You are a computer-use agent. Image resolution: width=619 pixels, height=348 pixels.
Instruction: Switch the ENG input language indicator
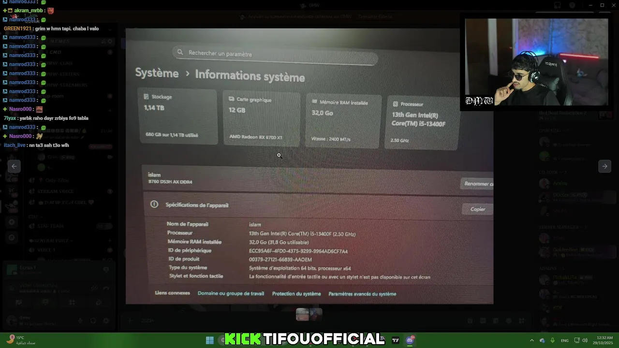(564, 340)
